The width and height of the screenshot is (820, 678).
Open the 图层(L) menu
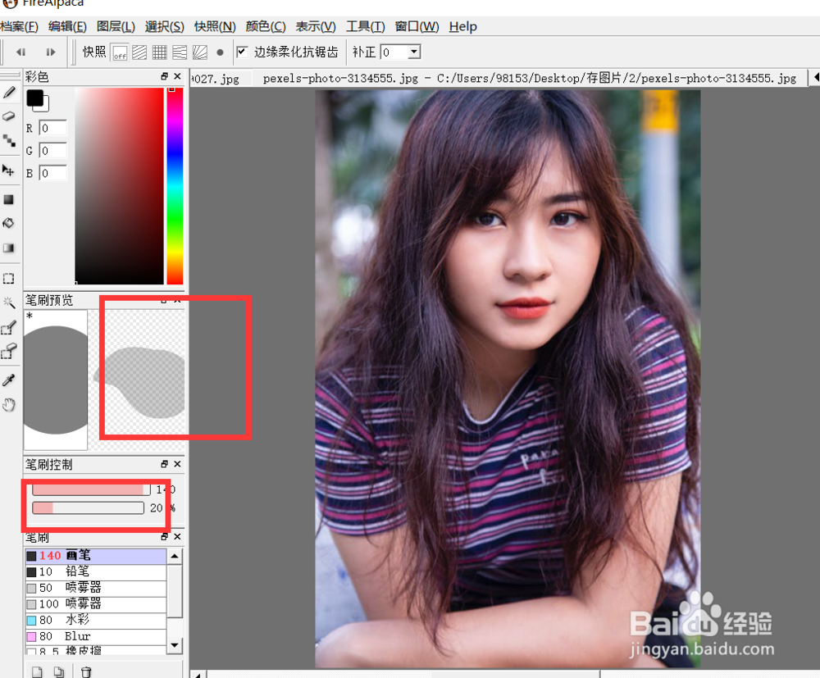[x=116, y=27]
